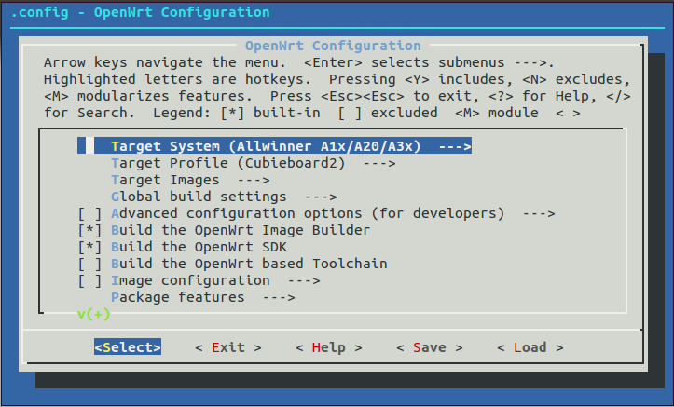Select the Target System menu entry

click(274, 146)
